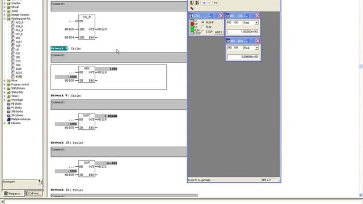363x204 pixels.
Task: Select ASIN instruction in the tree
Action: tap(19, 69)
